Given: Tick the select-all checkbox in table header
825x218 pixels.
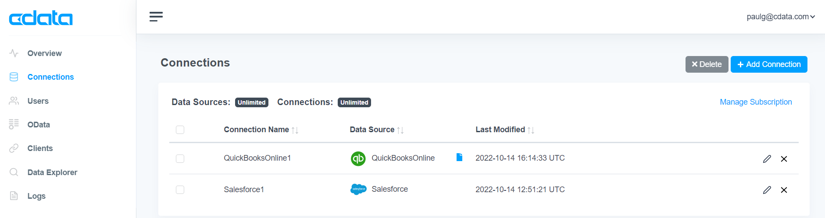Looking at the screenshot, I should pos(180,130).
